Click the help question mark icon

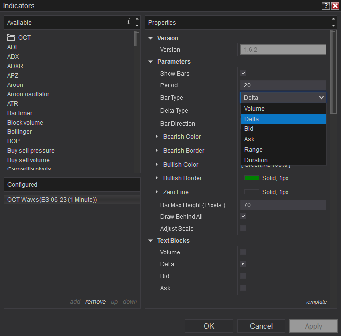click(x=326, y=6)
